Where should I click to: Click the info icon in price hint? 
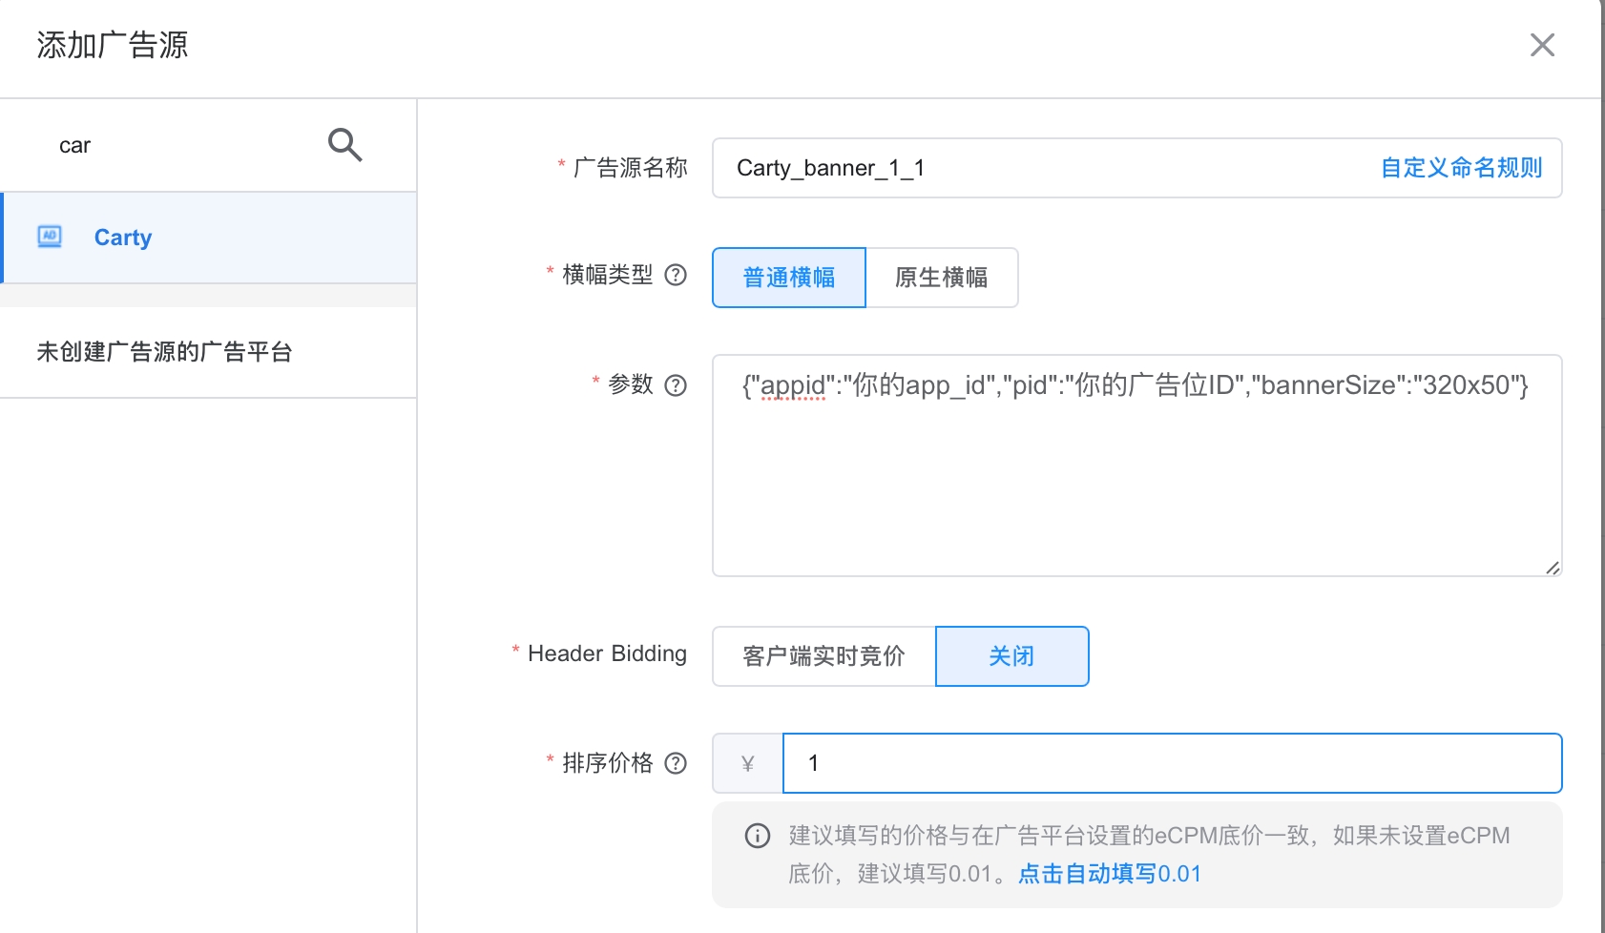[758, 837]
